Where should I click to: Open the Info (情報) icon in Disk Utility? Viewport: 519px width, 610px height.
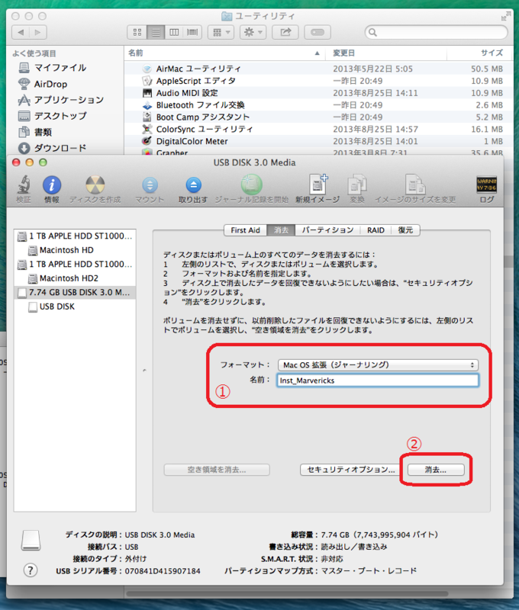(x=52, y=185)
